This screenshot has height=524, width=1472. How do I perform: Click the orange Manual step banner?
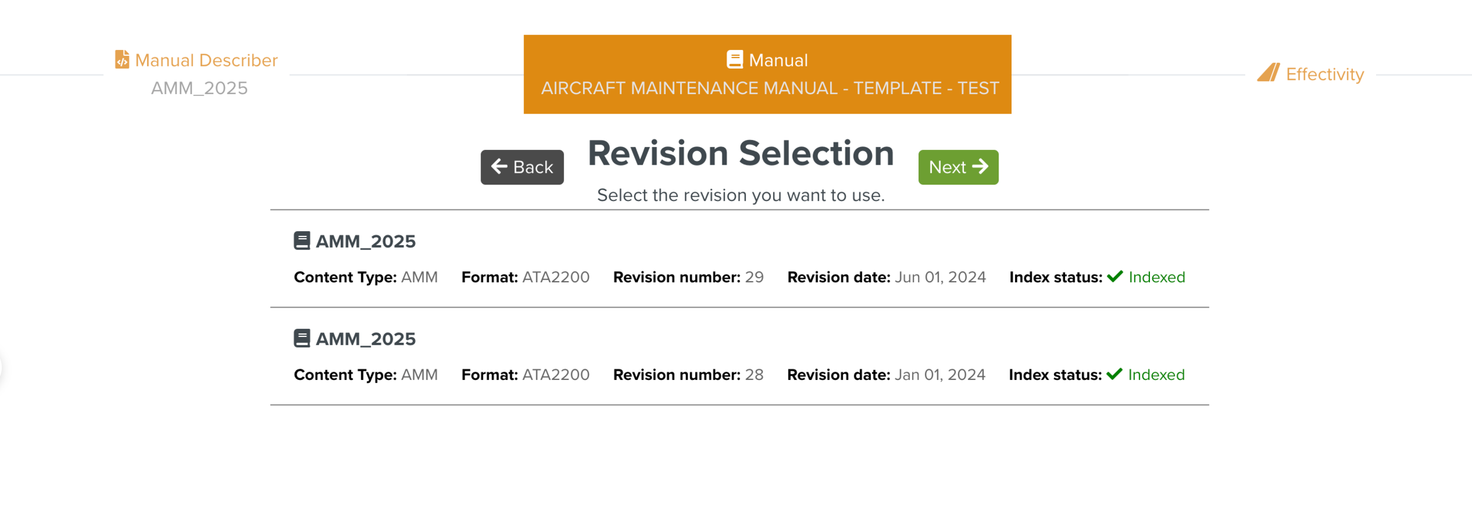(x=767, y=73)
